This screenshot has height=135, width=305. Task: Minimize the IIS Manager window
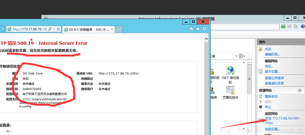click(x=288, y=18)
